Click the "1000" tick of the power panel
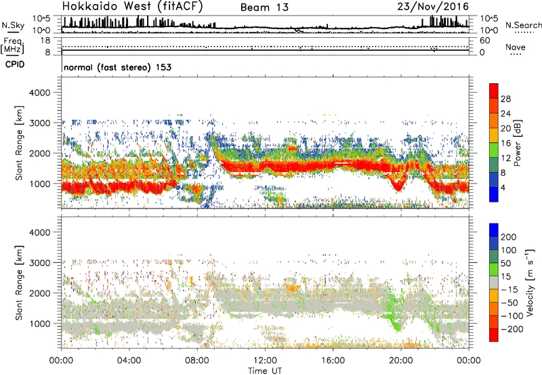Viewport: 542px width, 375px height. [40, 183]
